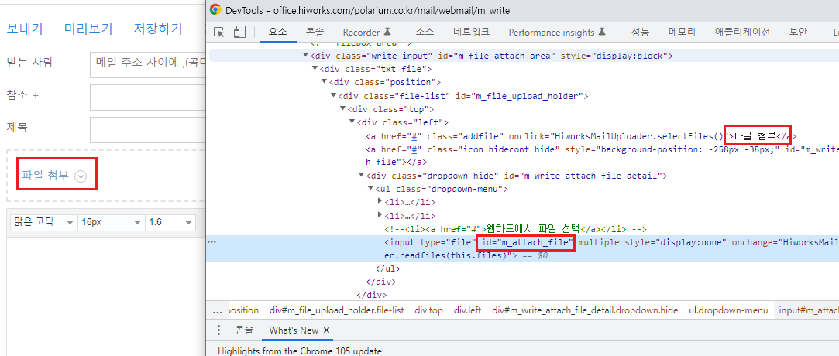Select the a class="icon hidecont hide" element row
The height and width of the screenshot is (356, 839).
click(x=523, y=156)
